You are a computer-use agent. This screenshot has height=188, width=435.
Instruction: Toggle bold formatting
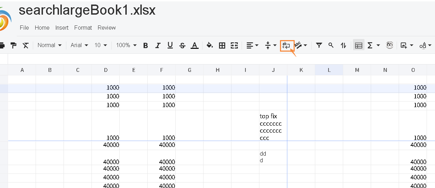[x=146, y=45]
